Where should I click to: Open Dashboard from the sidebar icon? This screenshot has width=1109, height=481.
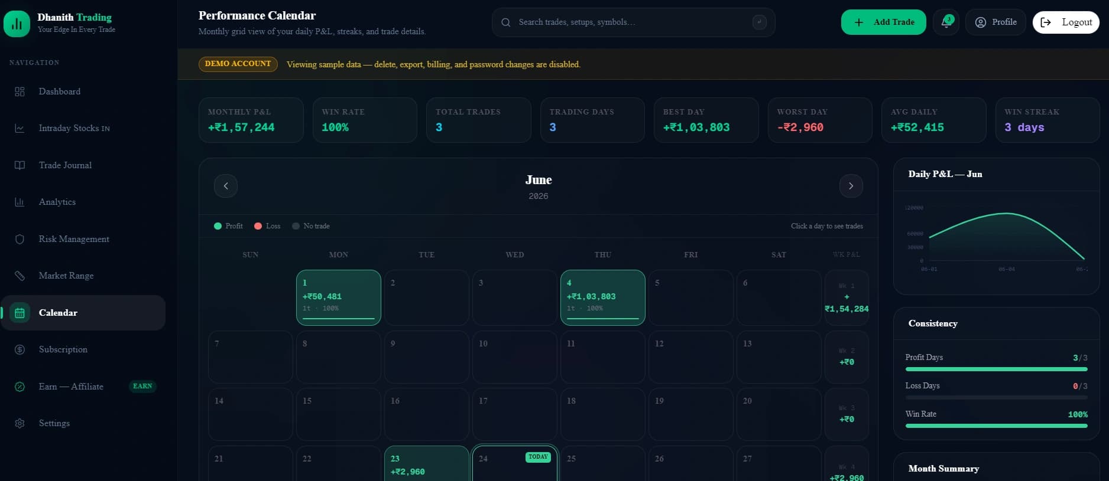click(x=20, y=91)
